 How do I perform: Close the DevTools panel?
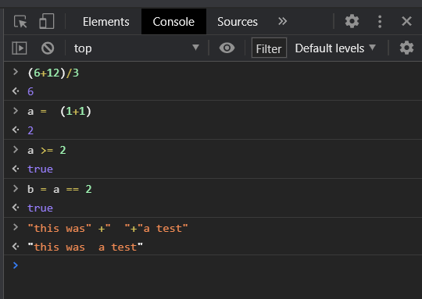(x=406, y=21)
